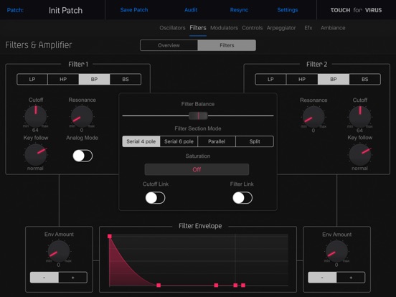Click the Filter Balance slider handle
The image size is (396, 297).
pyautogui.click(x=198, y=115)
